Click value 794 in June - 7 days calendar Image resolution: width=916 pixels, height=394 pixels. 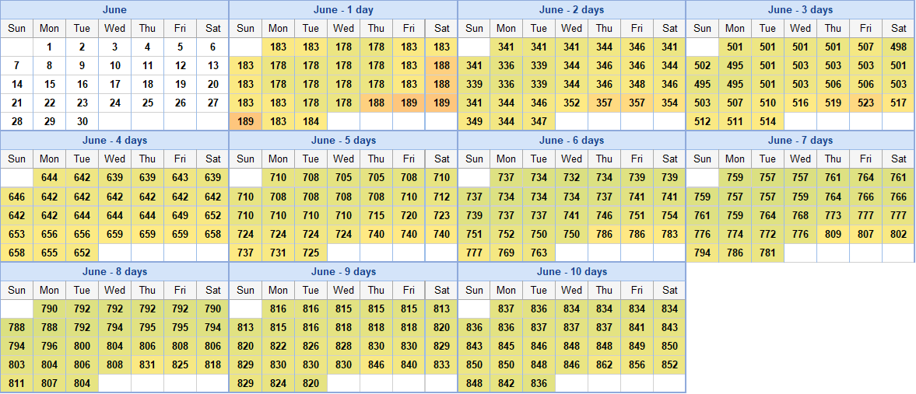pos(702,253)
